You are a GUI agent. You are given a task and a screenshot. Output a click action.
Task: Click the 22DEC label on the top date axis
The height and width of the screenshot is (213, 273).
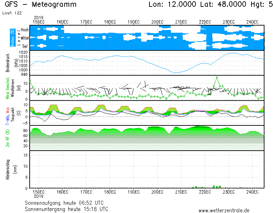(205, 22)
